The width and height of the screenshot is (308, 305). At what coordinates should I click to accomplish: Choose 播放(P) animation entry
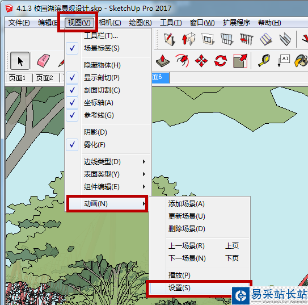point(199,275)
